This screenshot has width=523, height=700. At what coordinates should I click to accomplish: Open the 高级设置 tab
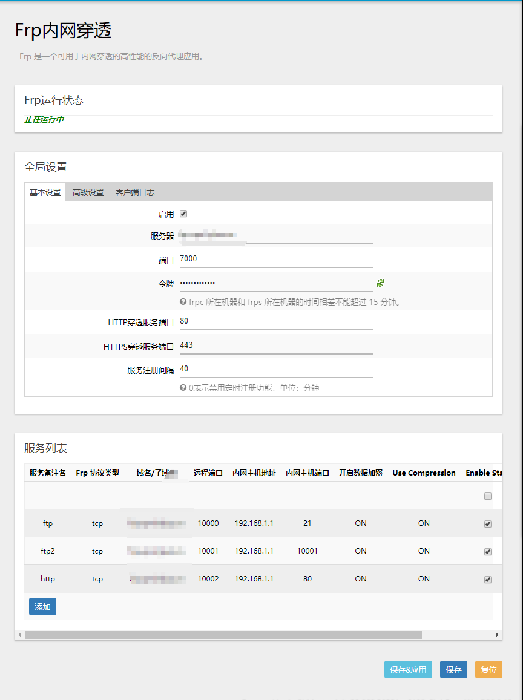[88, 192]
